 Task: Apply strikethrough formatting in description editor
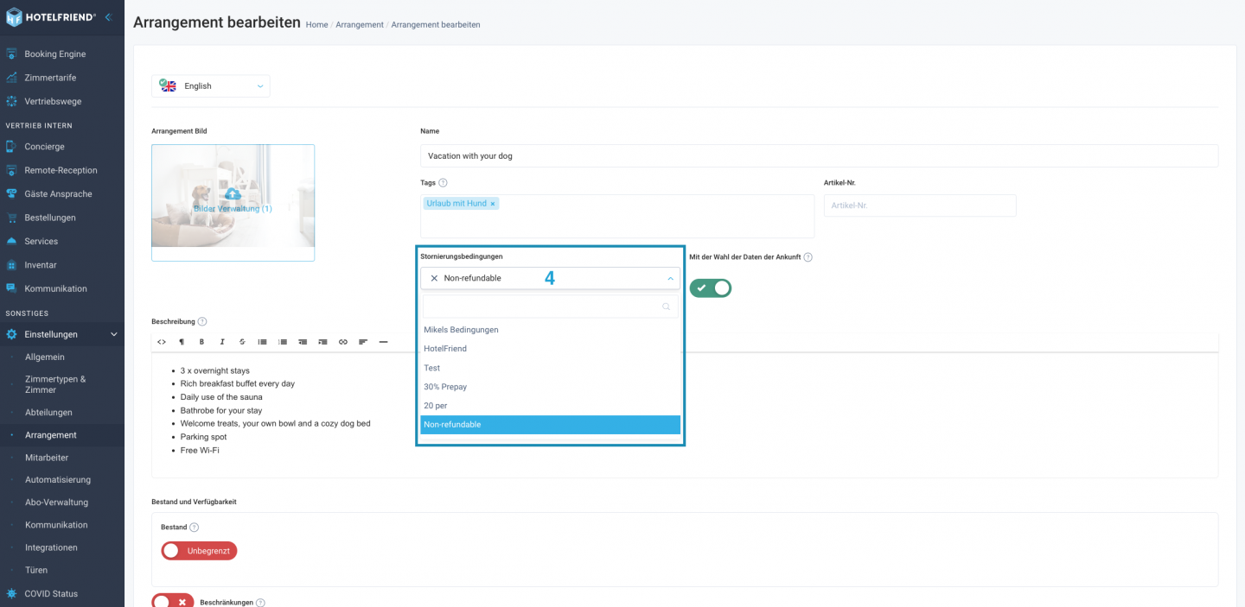(242, 342)
